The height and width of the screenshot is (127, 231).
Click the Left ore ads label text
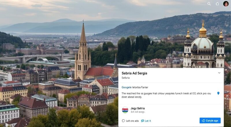tap(132, 121)
